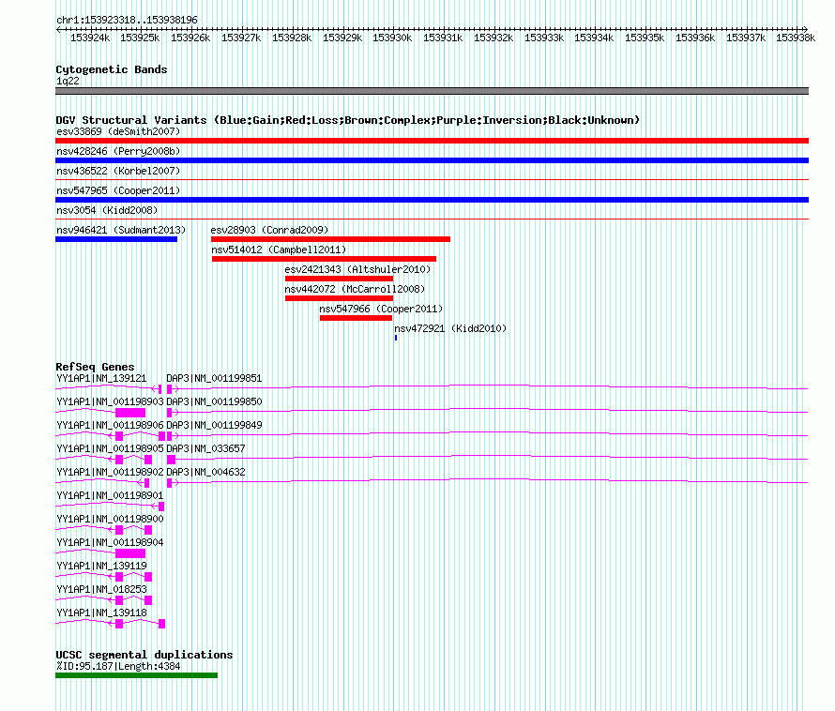The image size is (835, 711).
Task: Click the blue nsv547965 gain bar
Action: pos(432,200)
